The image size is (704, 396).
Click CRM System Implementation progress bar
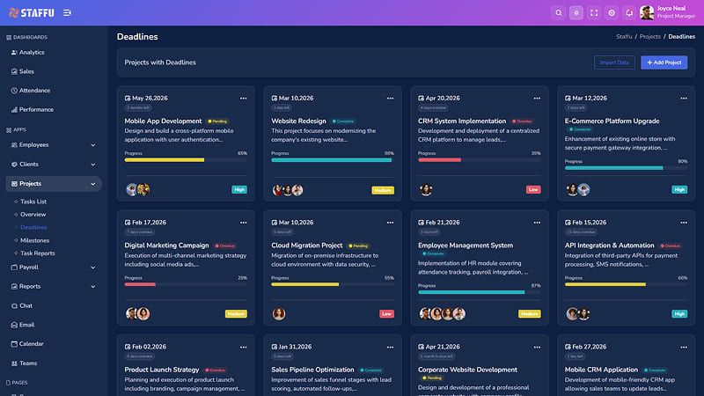tap(480, 160)
